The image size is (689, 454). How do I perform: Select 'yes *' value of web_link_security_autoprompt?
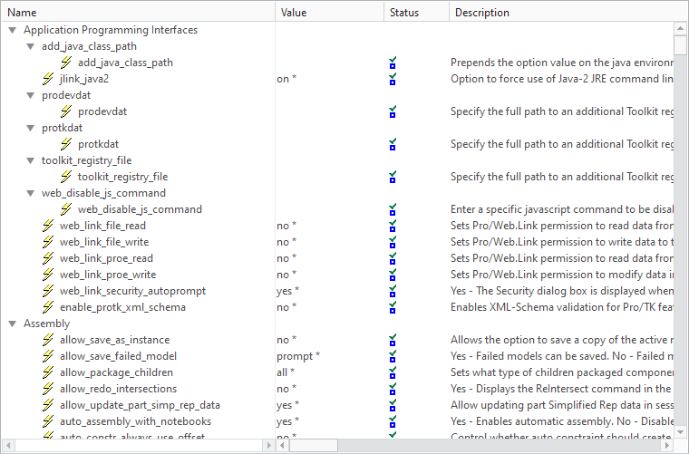coord(287,291)
